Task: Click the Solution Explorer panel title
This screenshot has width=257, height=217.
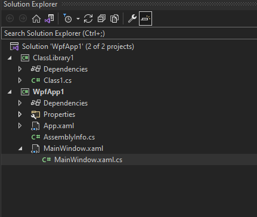Action: click(30, 4)
